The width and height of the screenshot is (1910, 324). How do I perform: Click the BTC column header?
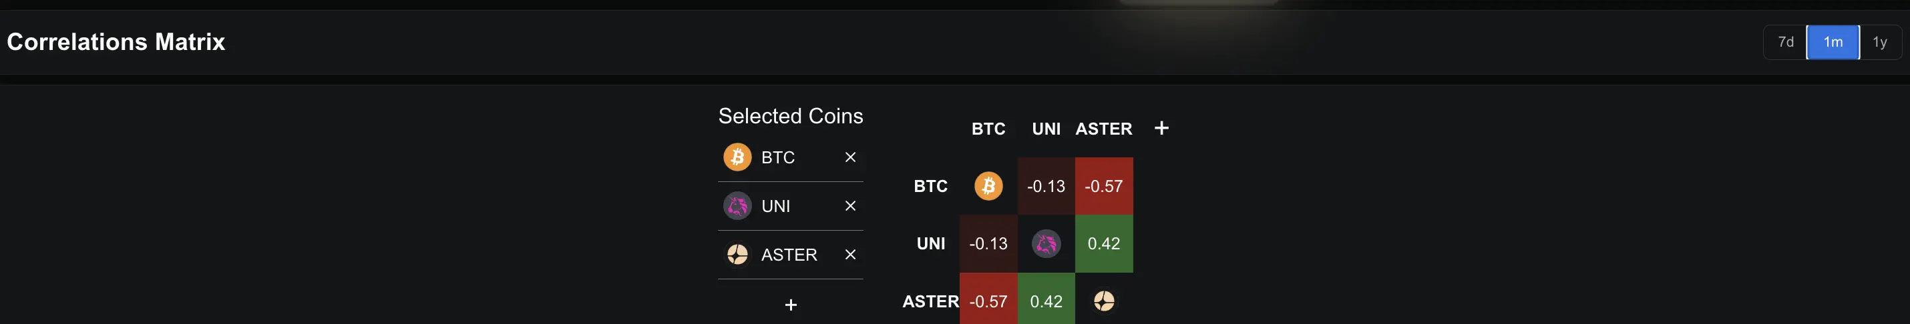988,129
